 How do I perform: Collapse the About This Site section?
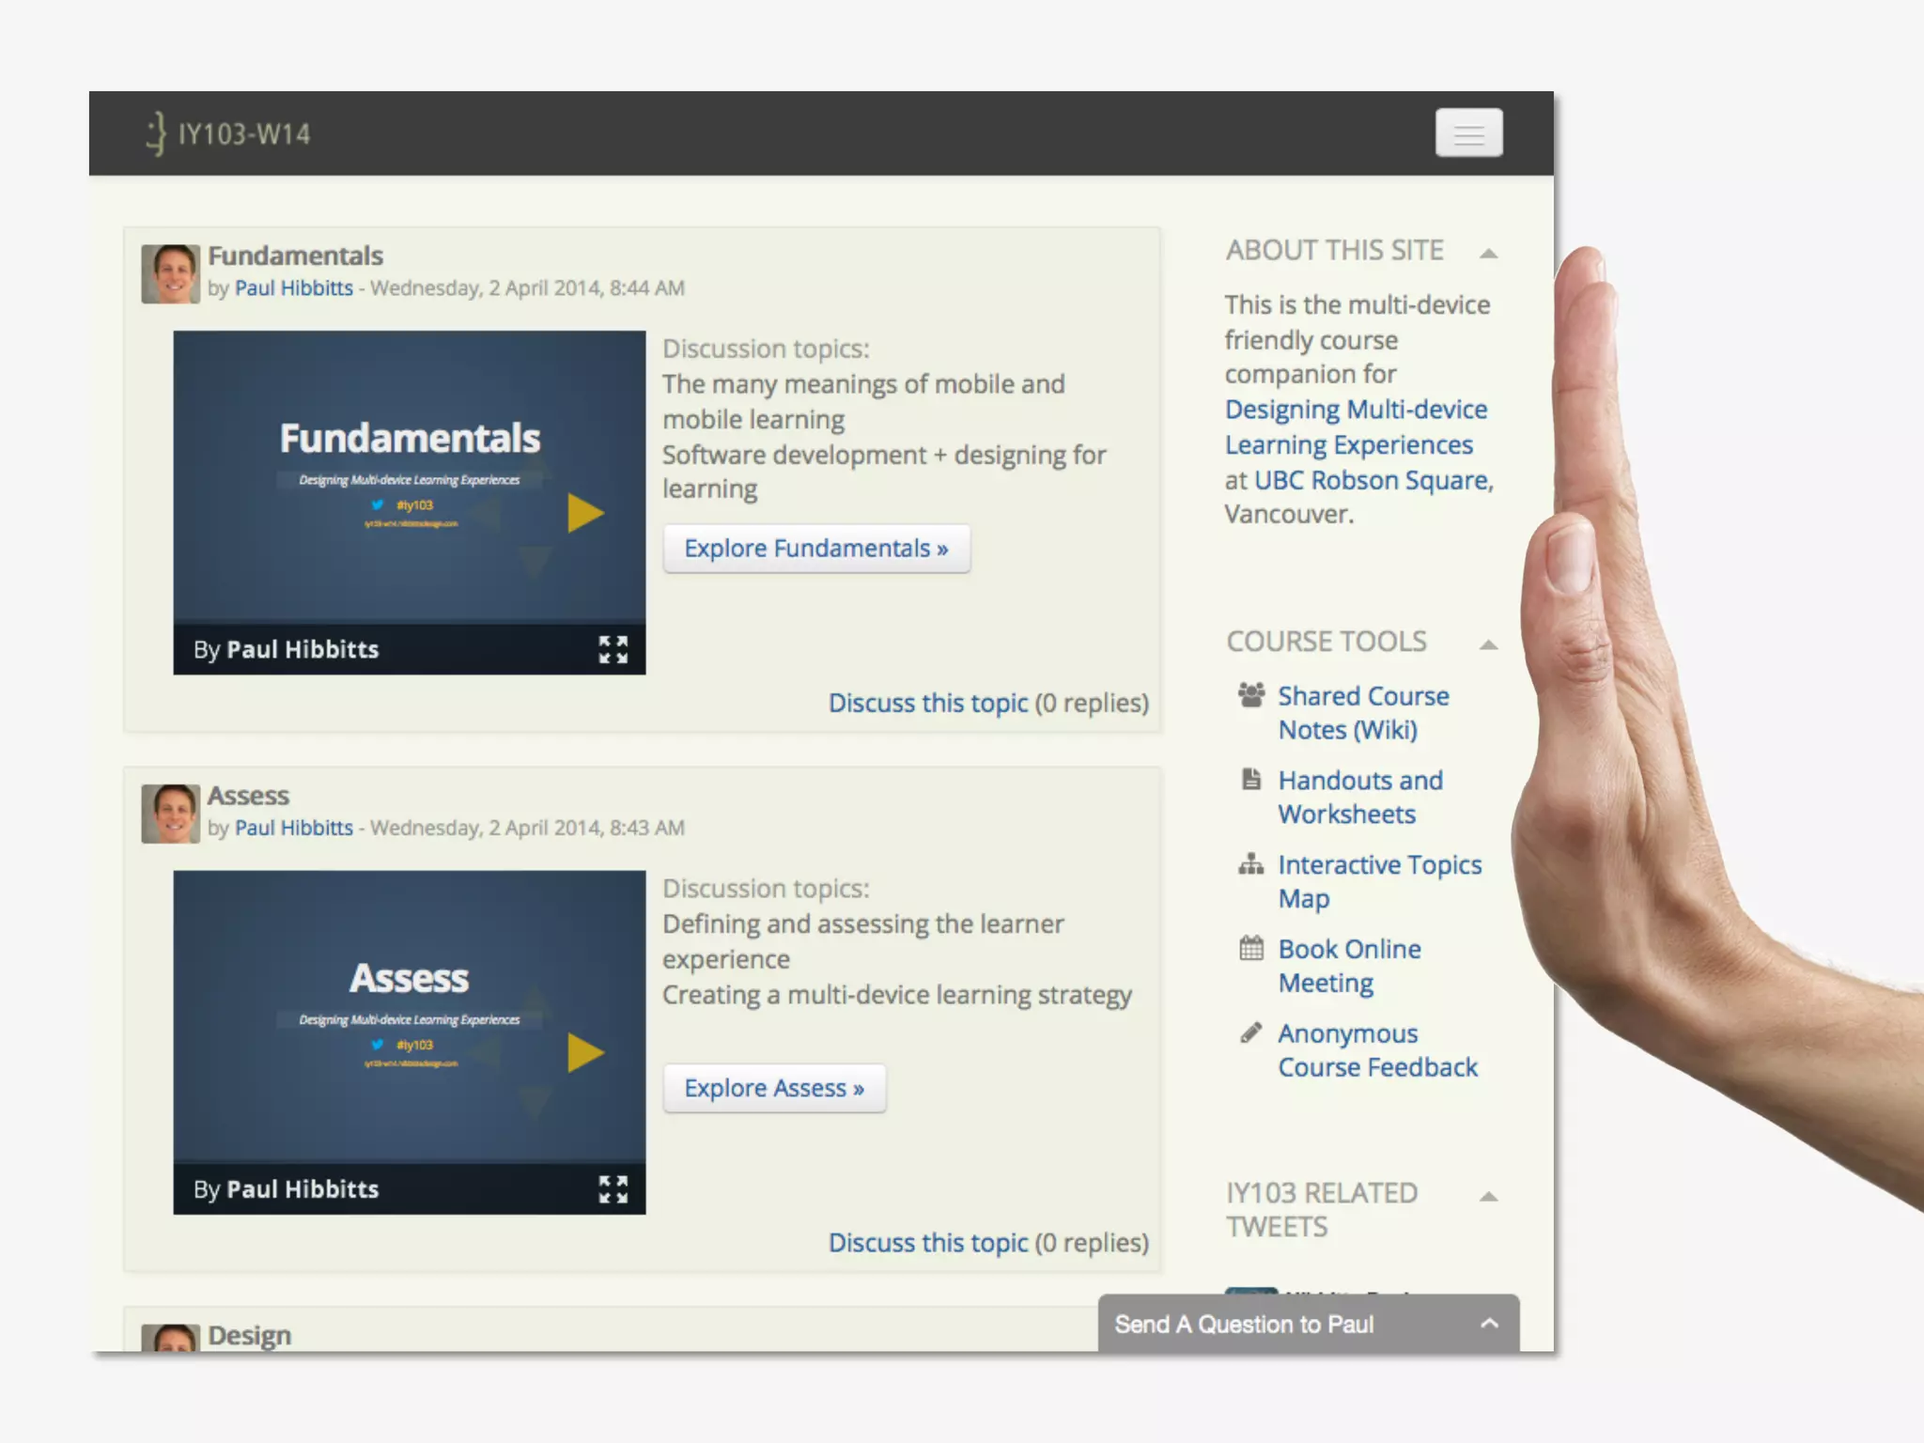tap(1488, 254)
